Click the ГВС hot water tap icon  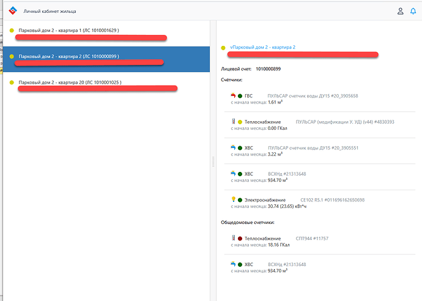pyautogui.click(x=233, y=96)
